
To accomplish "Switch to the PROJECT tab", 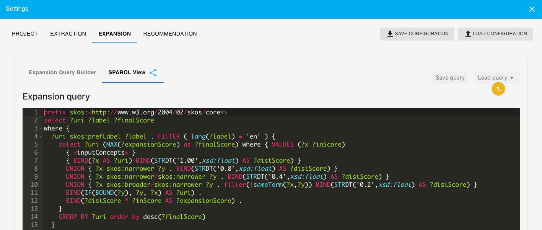I will pyautogui.click(x=25, y=34).
